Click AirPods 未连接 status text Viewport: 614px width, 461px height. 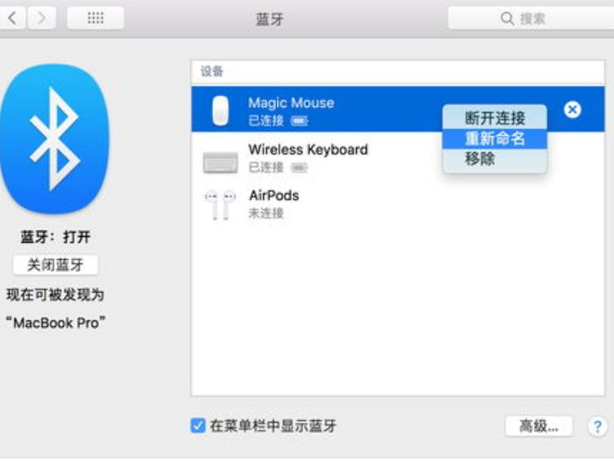tap(266, 213)
